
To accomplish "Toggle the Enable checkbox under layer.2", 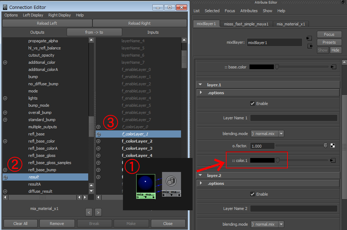I will point(252,194).
